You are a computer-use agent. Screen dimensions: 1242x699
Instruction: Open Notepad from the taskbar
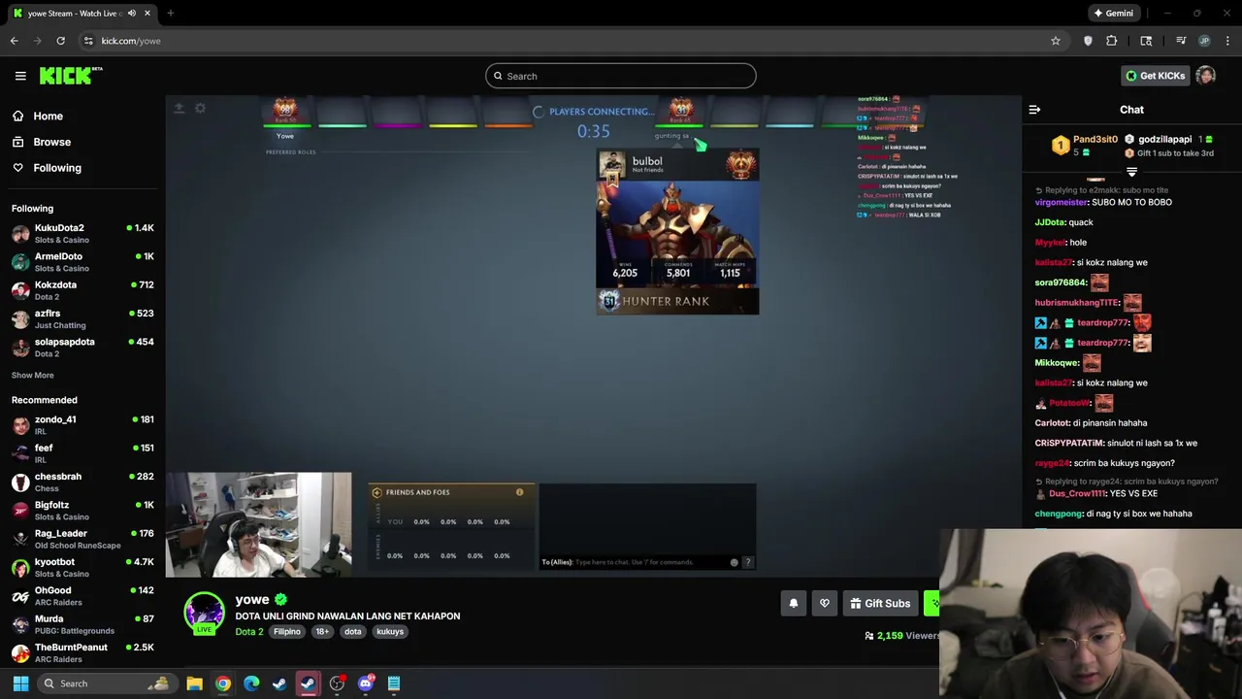394,683
